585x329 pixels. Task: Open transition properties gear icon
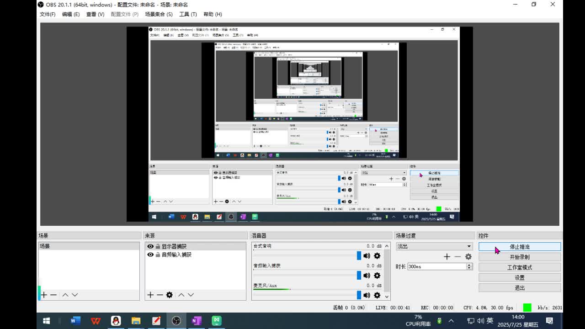pyautogui.click(x=468, y=257)
